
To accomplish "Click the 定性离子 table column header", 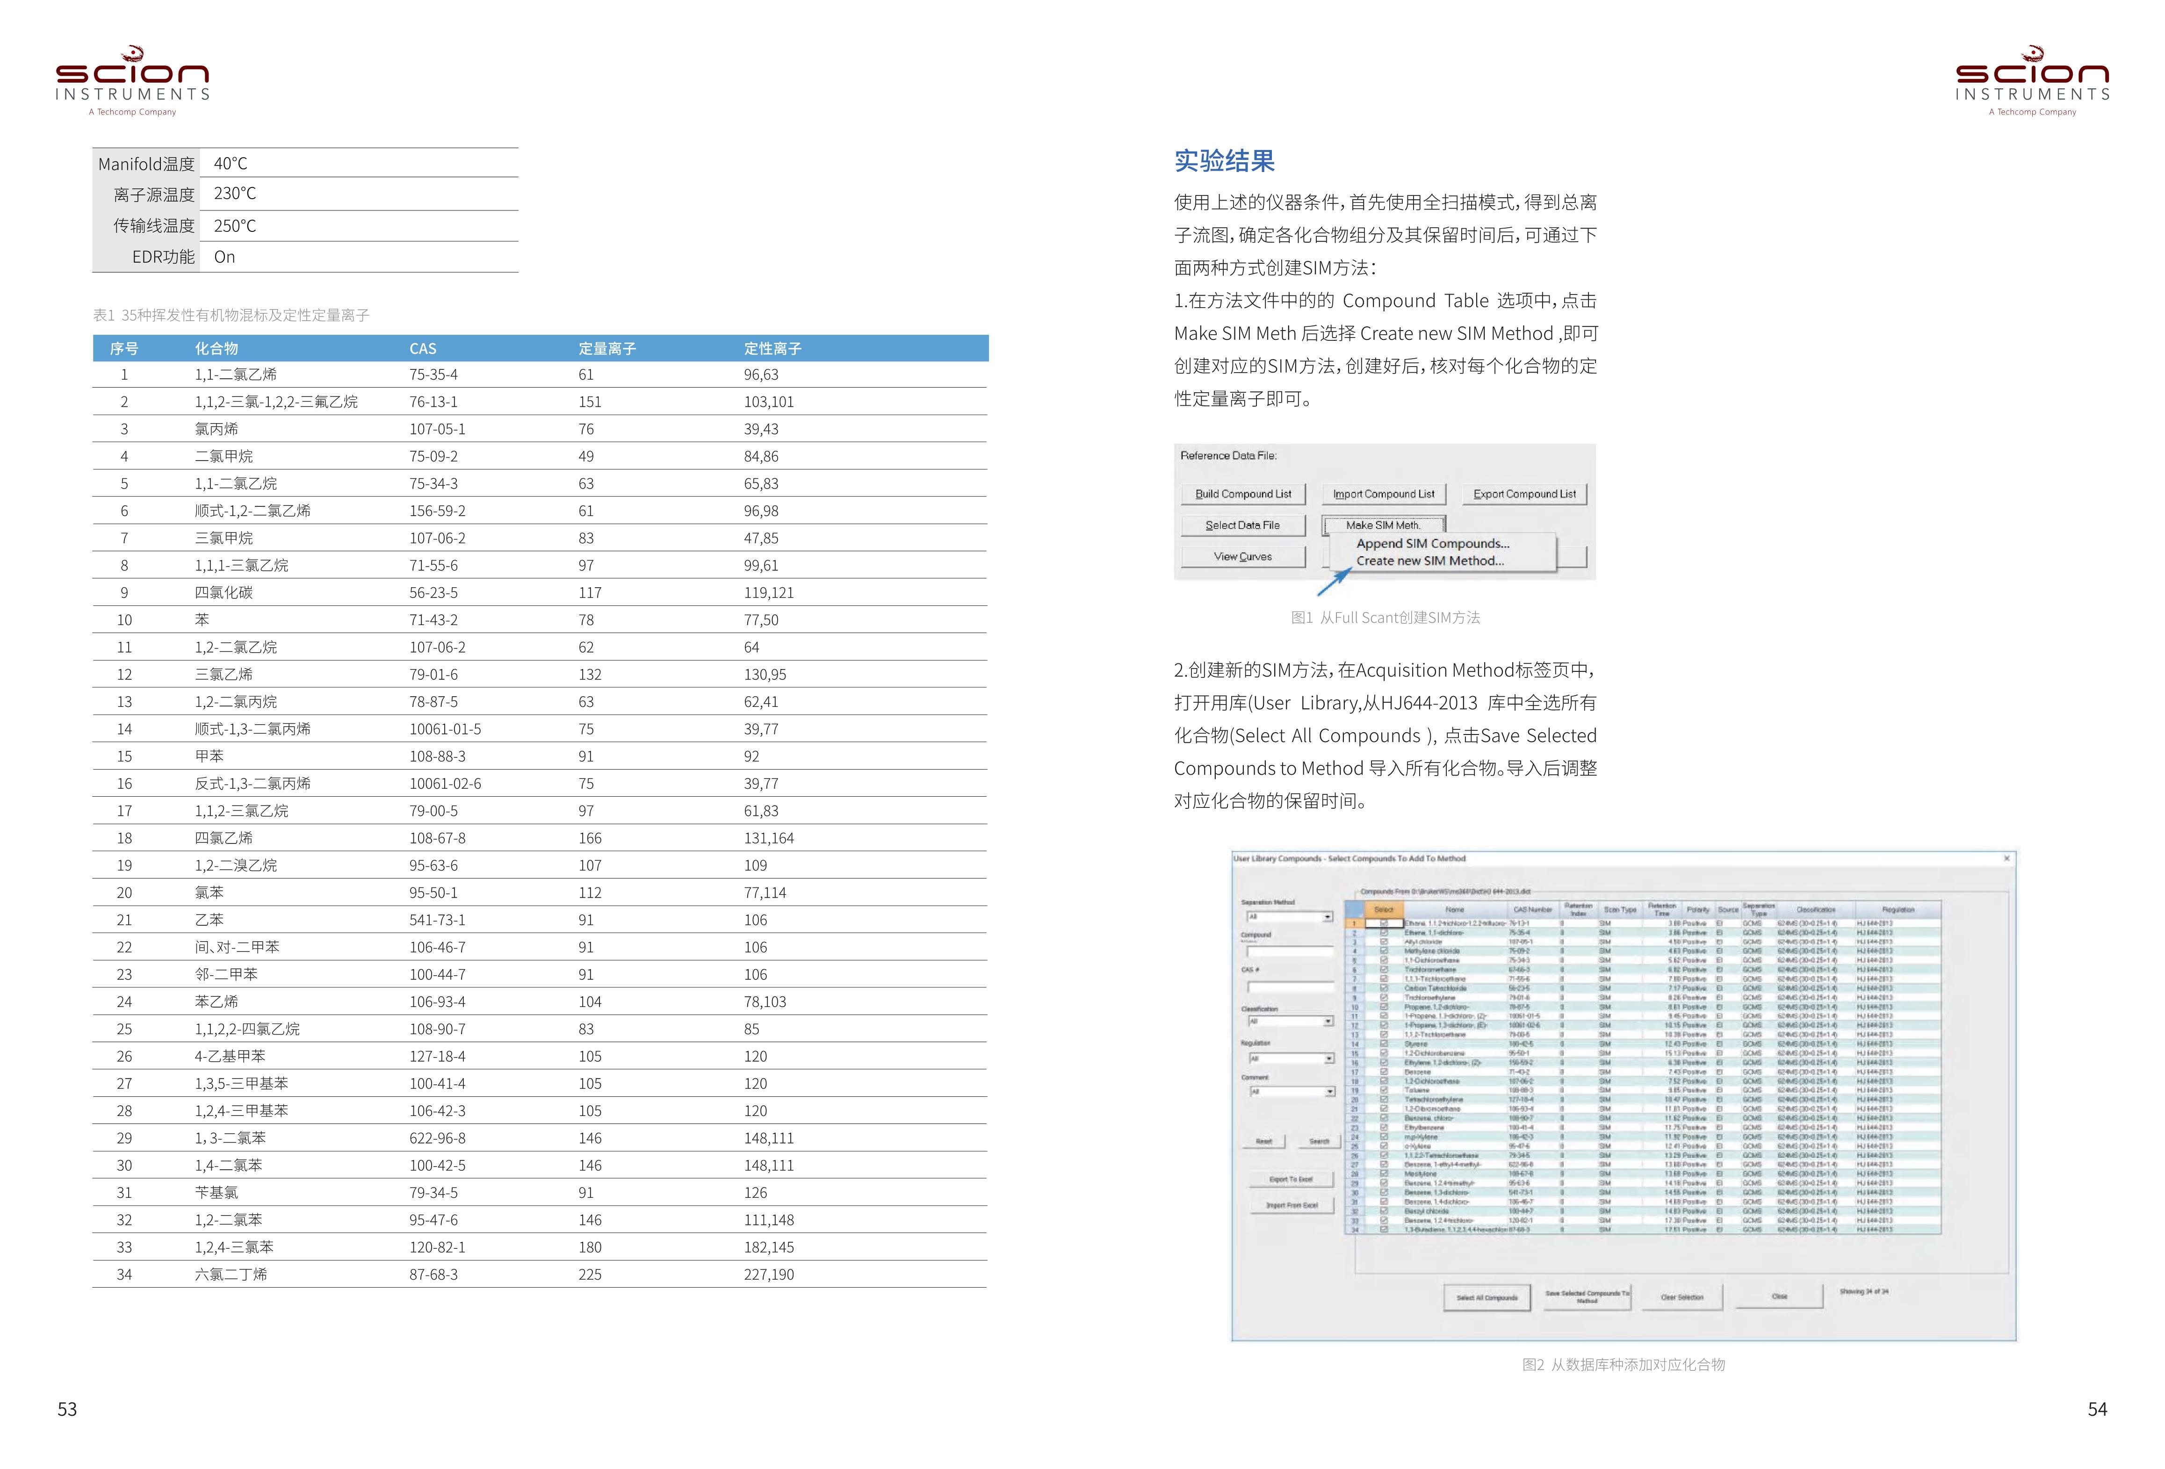I will (x=772, y=348).
